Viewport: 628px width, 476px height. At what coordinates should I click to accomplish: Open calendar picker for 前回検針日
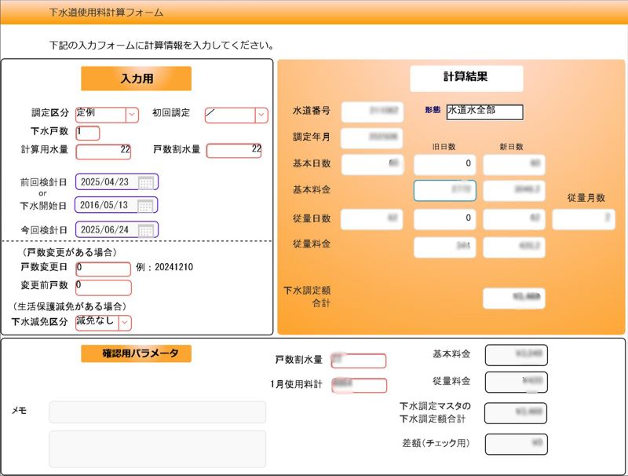145,182
